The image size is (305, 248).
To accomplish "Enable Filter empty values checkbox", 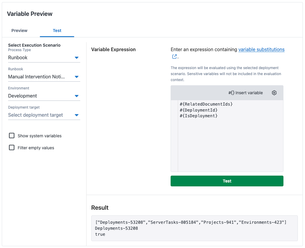I will point(12,147).
